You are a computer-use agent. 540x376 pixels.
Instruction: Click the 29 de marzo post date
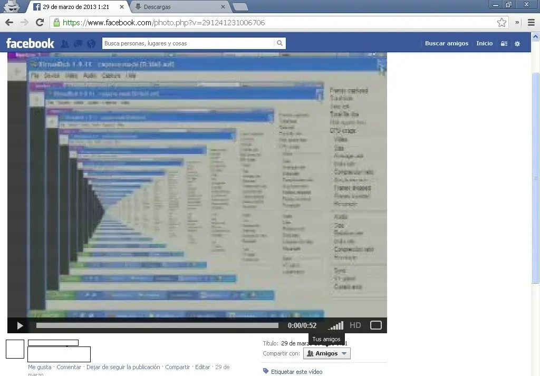point(129,371)
